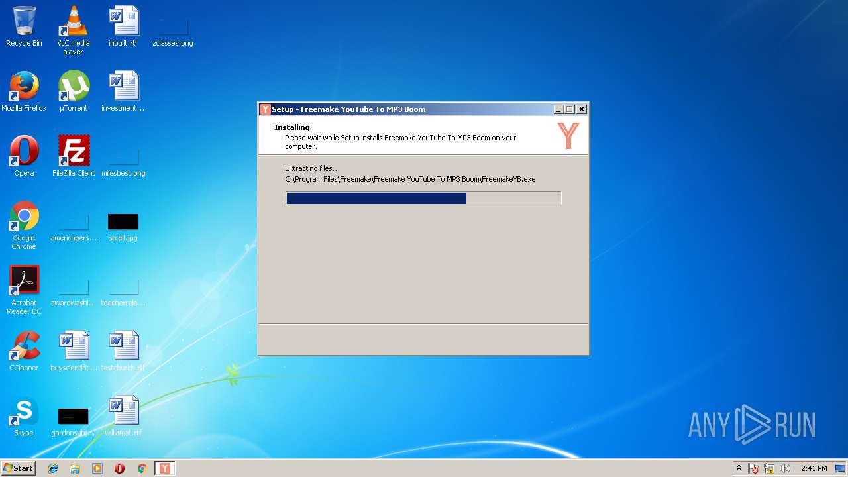Open Windows Explorer from taskbar
Image resolution: width=848 pixels, height=477 pixels.
(75, 468)
